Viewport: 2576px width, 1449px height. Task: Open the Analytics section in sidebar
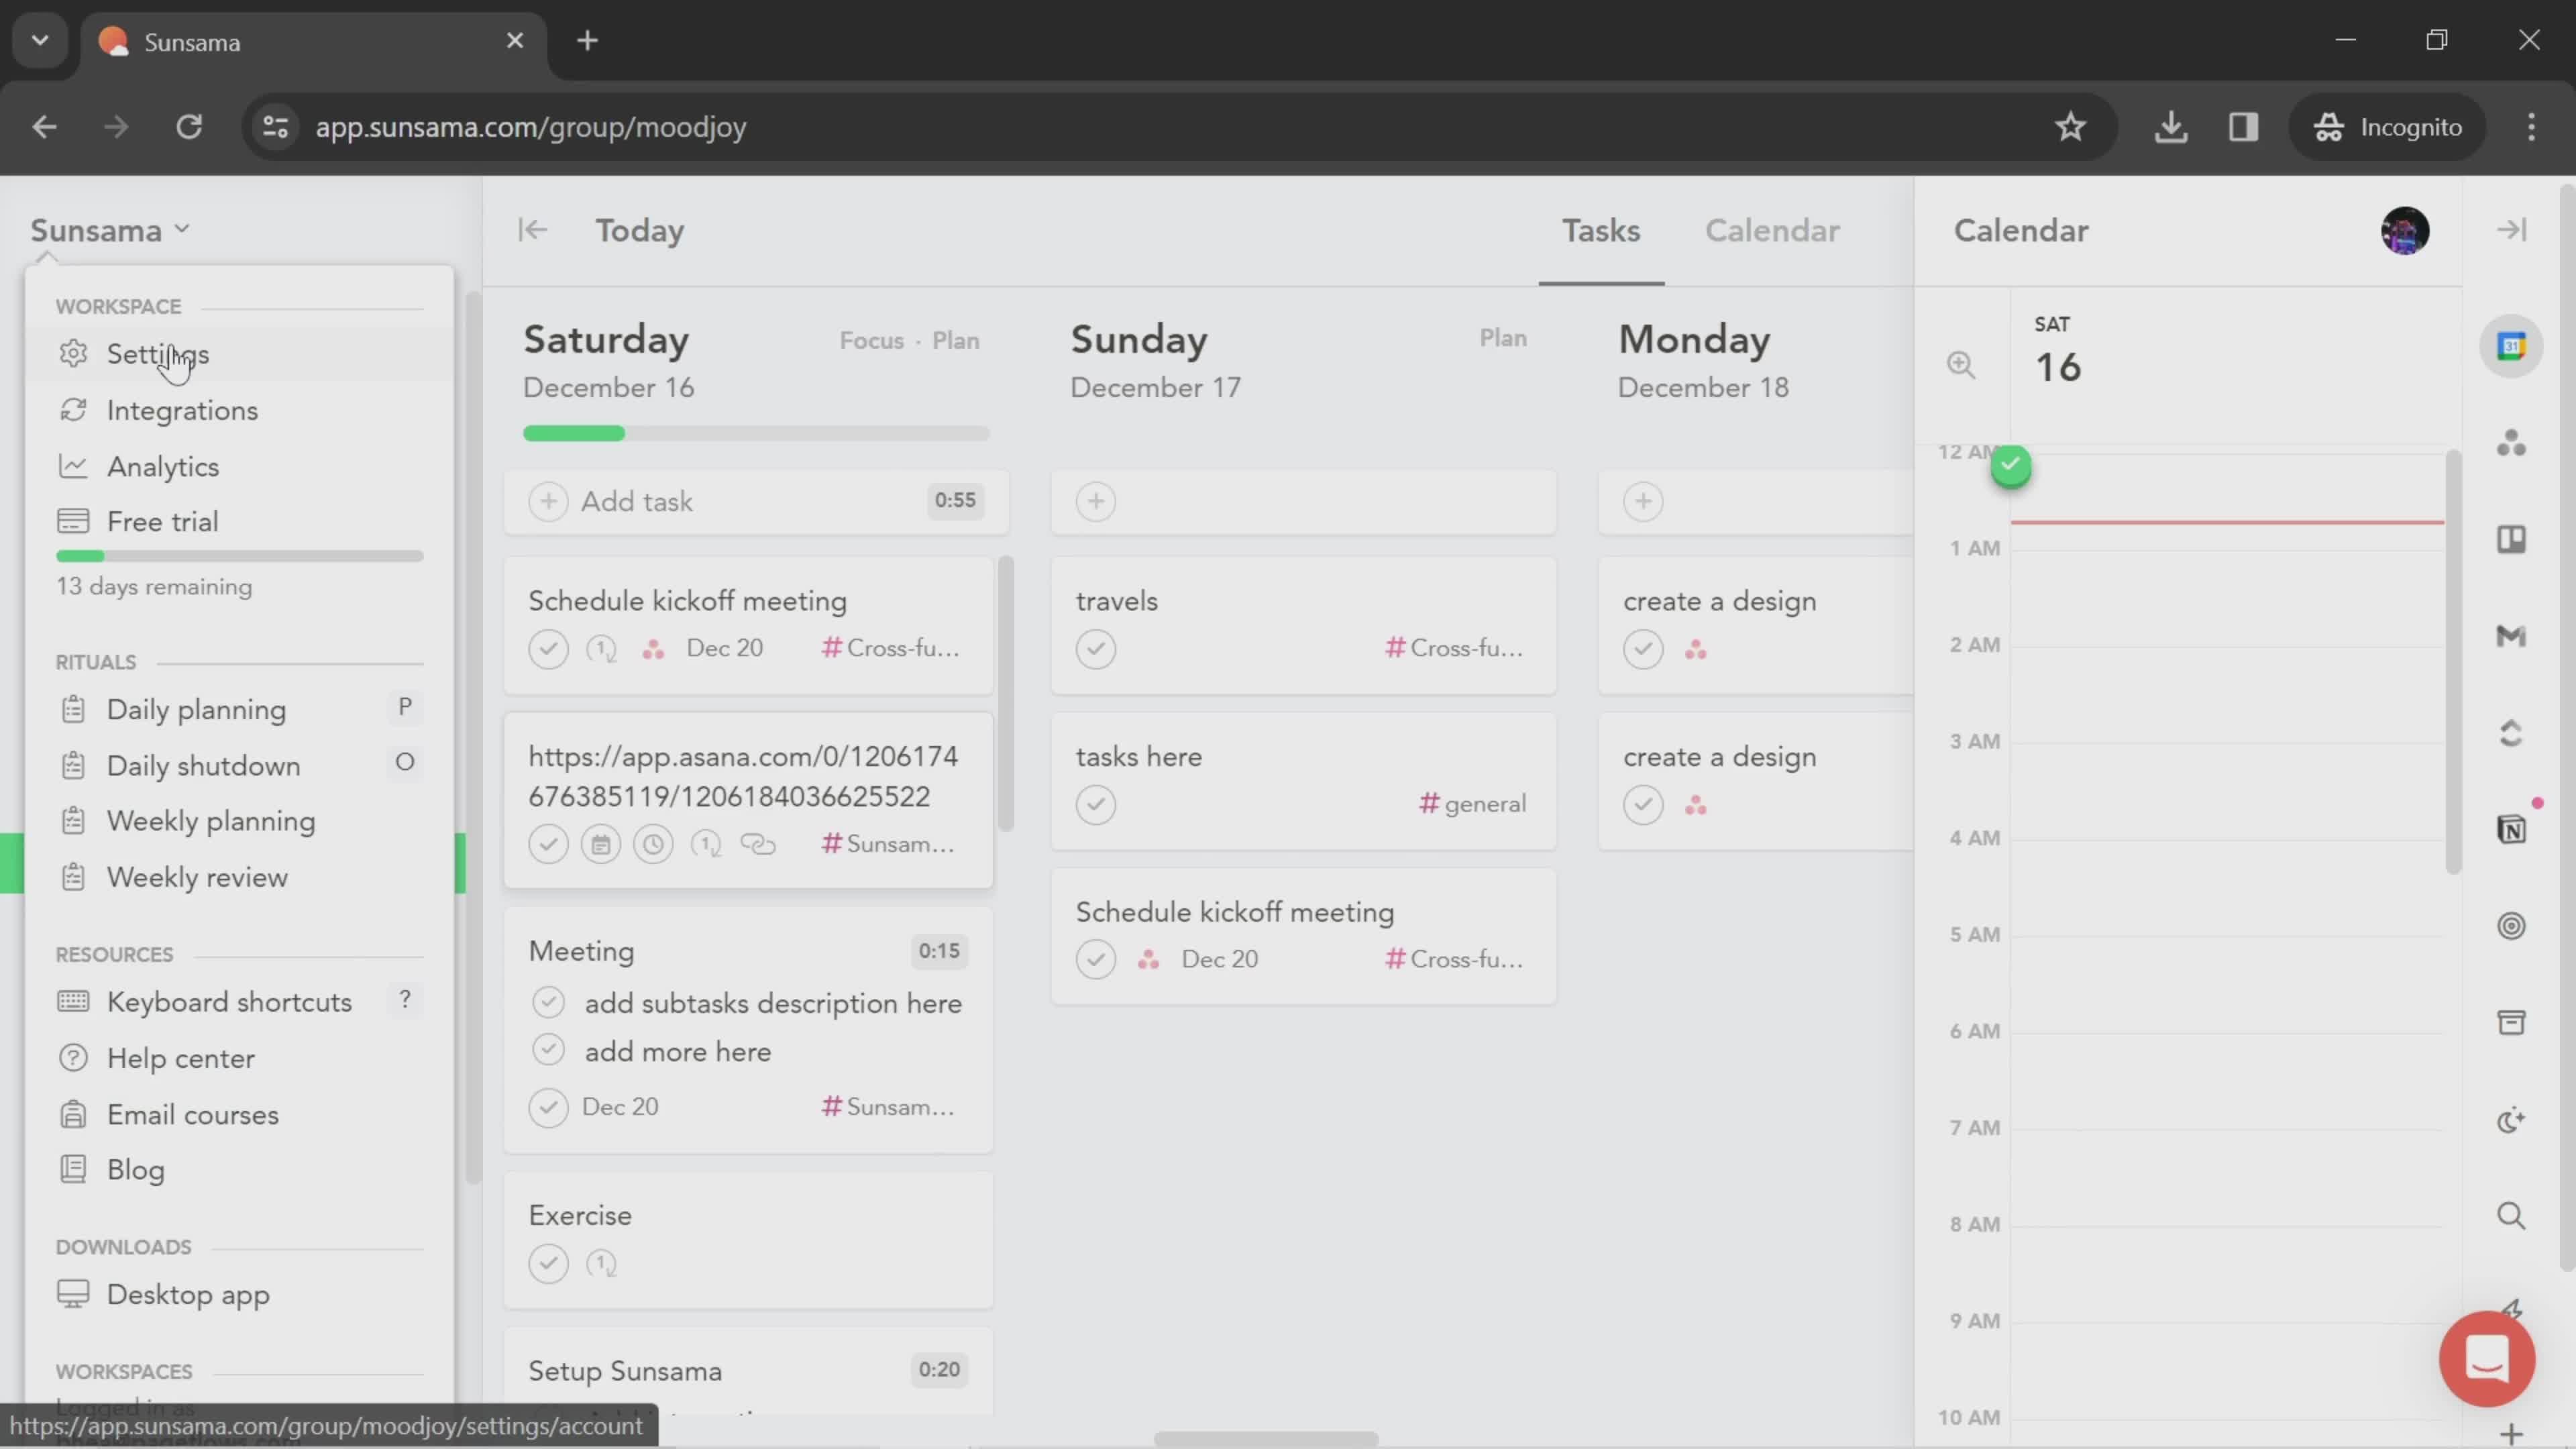click(163, 466)
